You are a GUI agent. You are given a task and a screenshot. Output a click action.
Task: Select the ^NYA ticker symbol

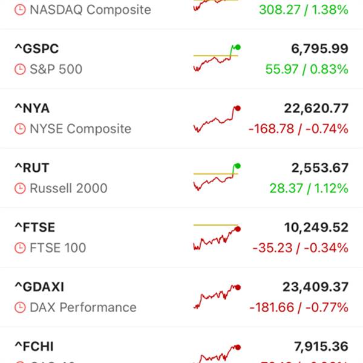pos(32,109)
